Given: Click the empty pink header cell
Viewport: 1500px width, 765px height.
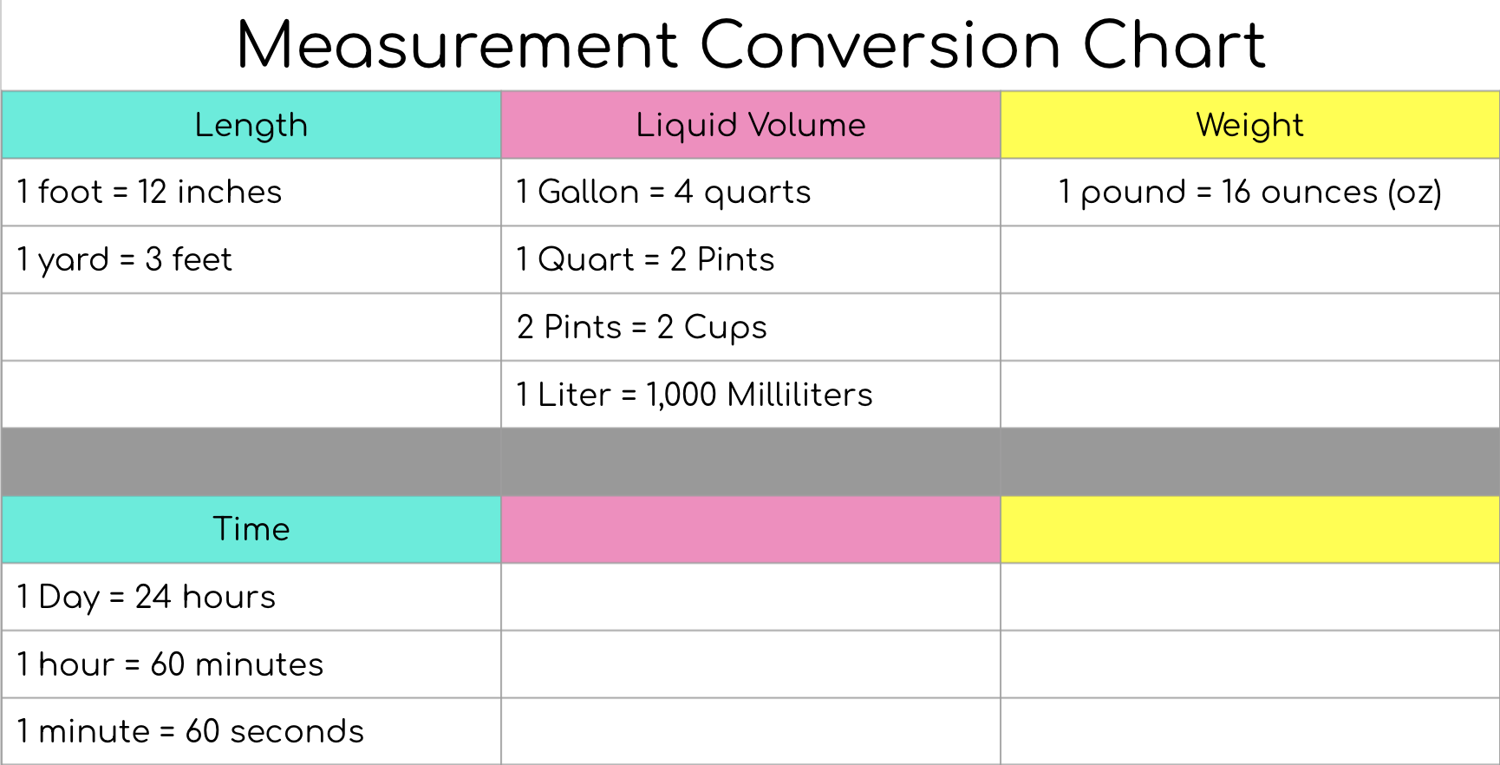Looking at the screenshot, I should point(751,529).
